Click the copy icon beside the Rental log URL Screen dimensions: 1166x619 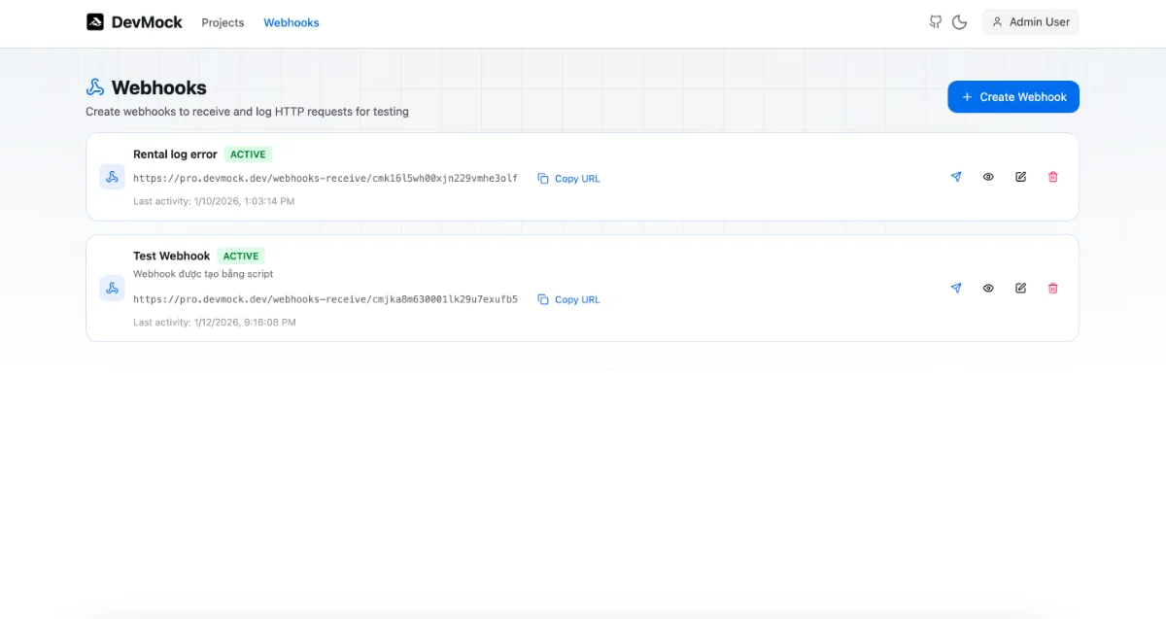(542, 178)
